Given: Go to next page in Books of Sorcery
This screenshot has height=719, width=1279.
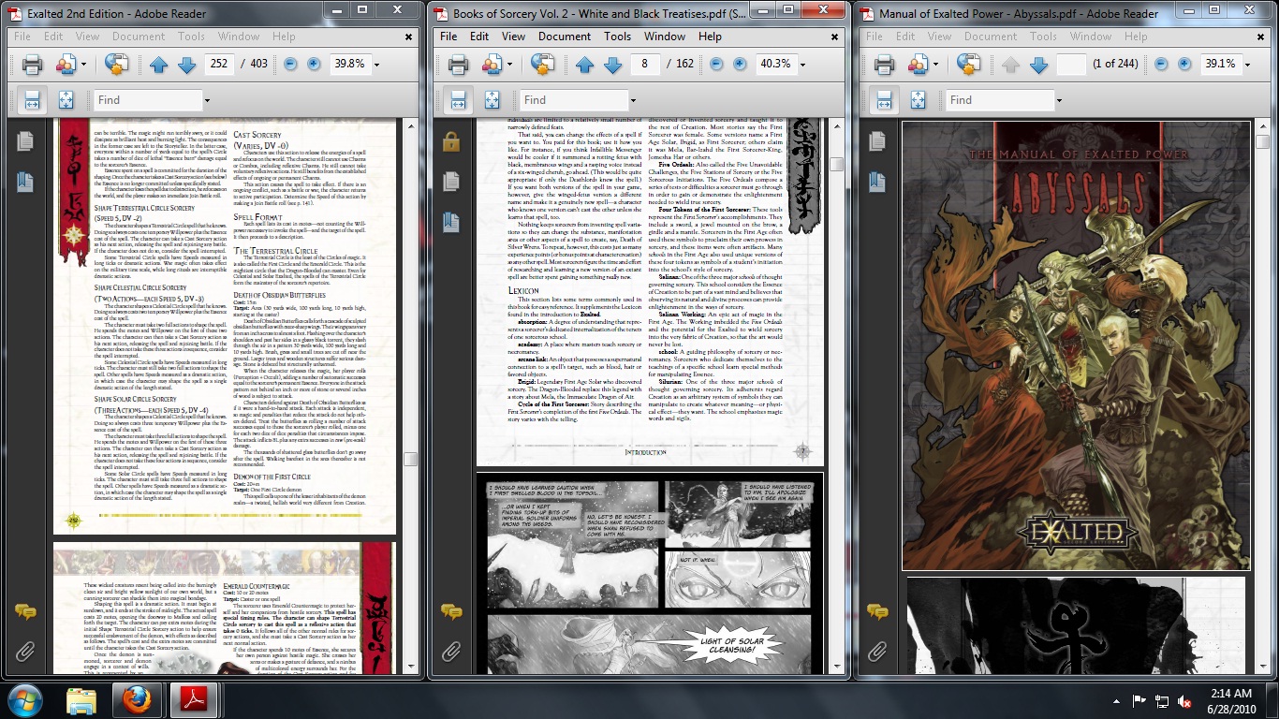Looking at the screenshot, I should tap(612, 65).
